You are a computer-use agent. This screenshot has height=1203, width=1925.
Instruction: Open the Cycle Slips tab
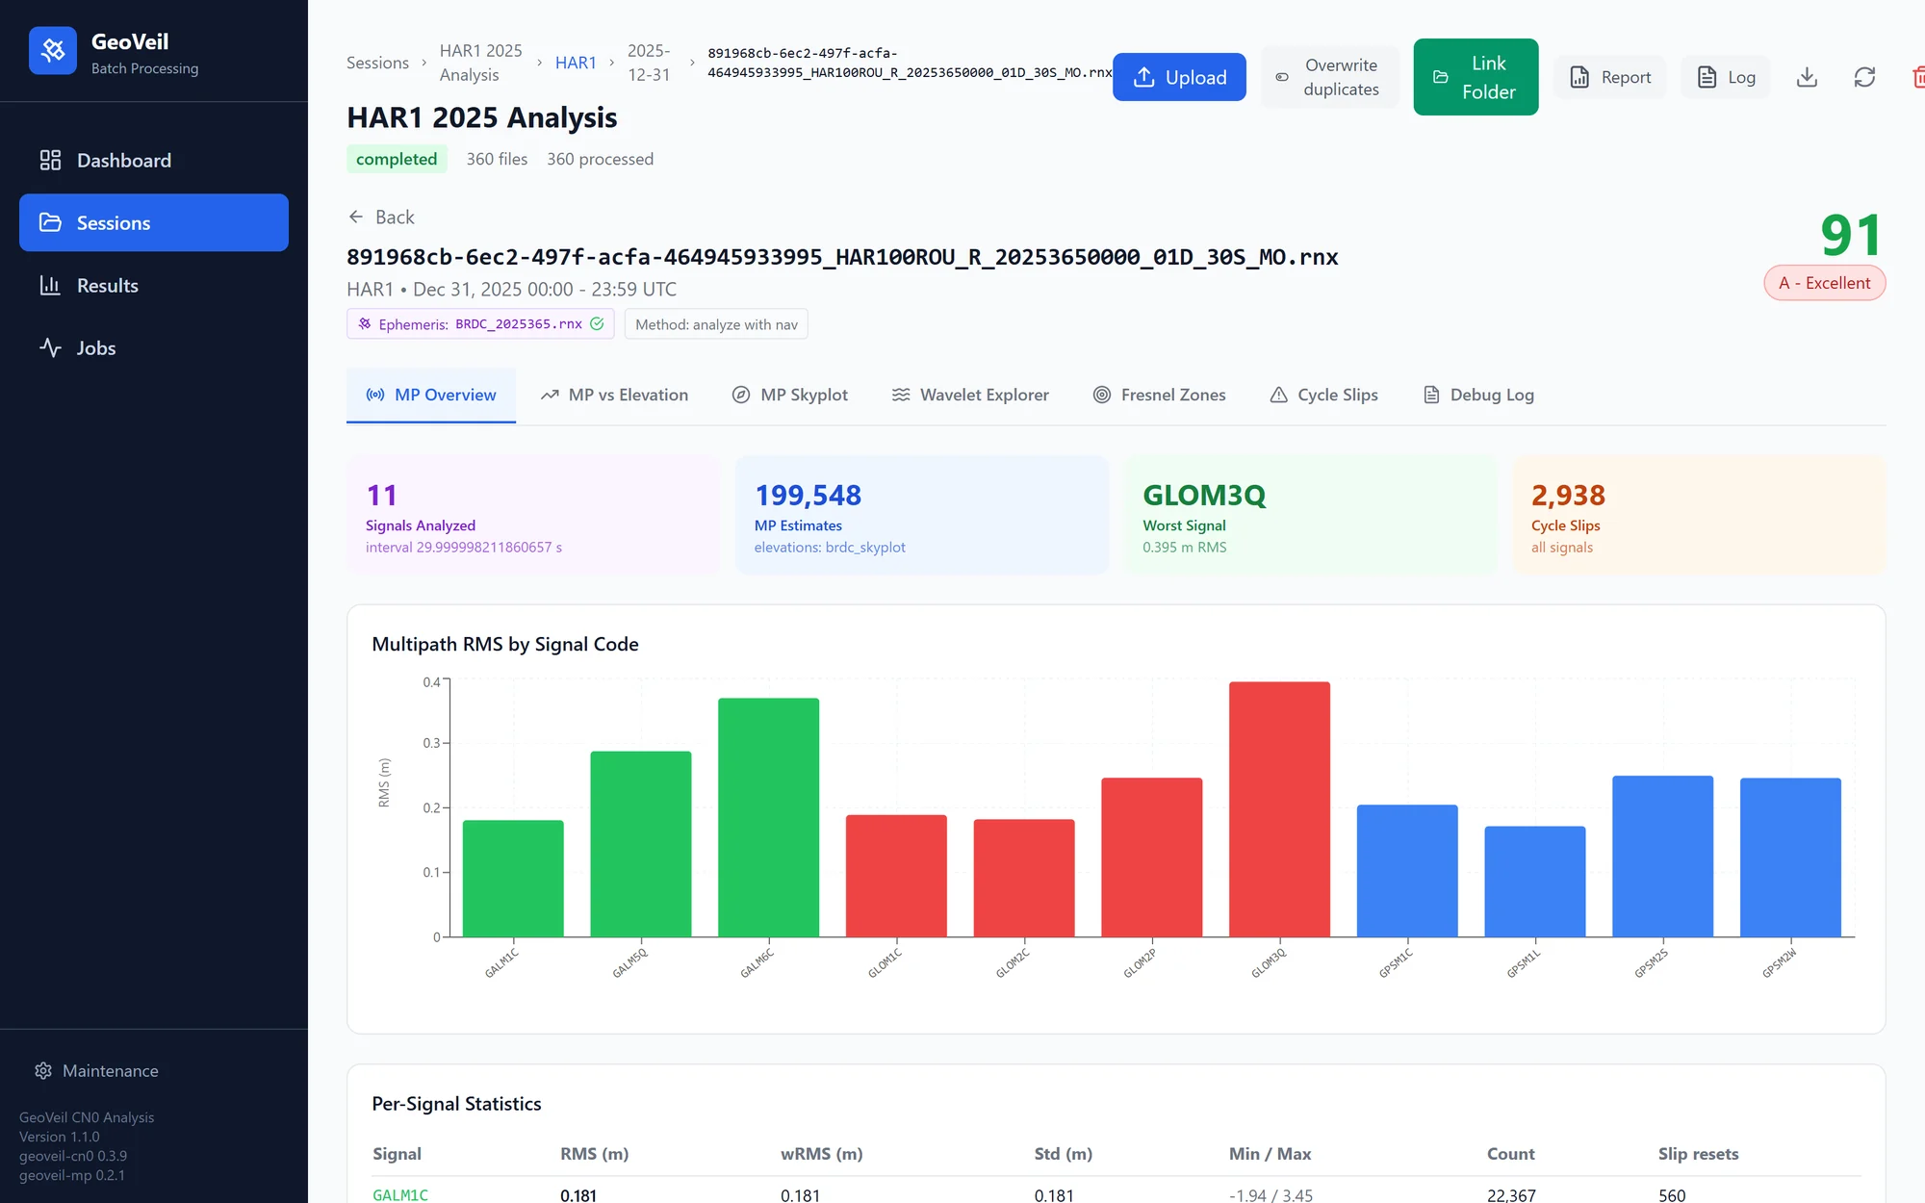pos(1323,395)
